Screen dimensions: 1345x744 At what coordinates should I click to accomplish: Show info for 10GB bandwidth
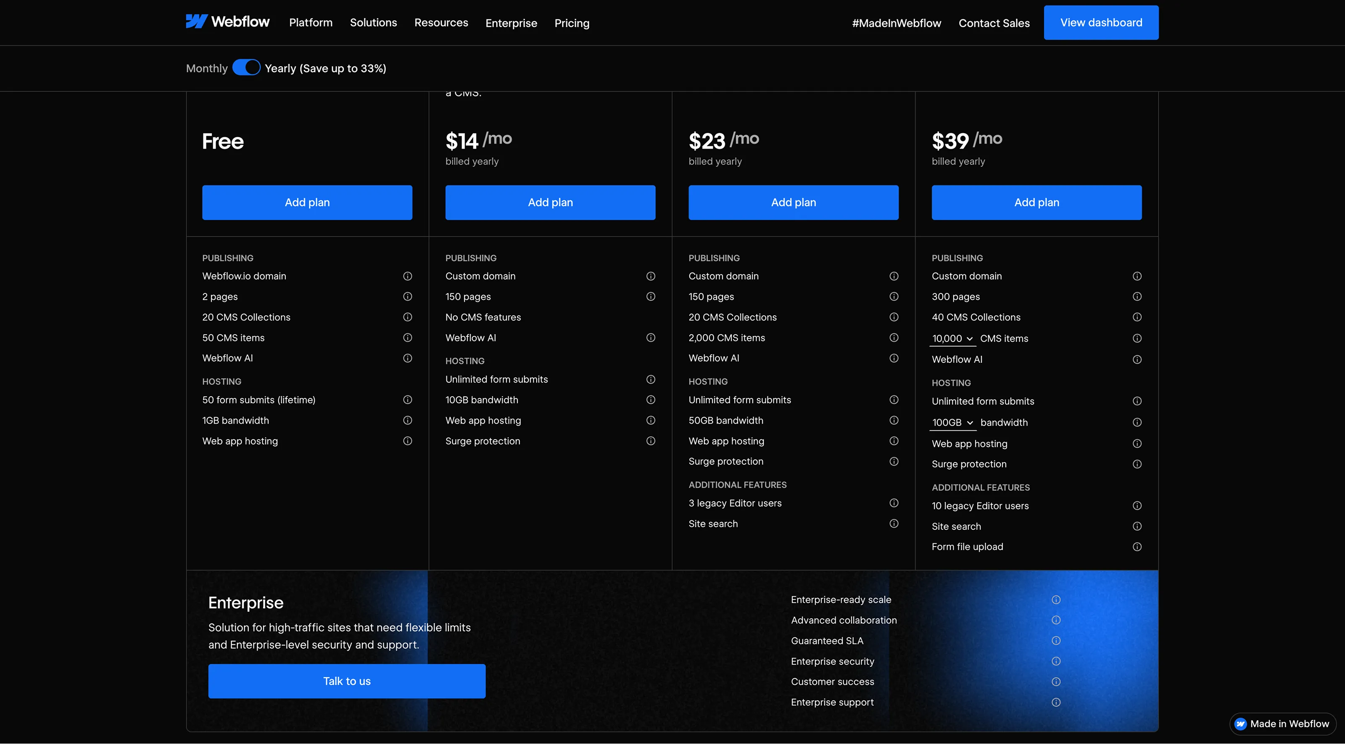[651, 400]
